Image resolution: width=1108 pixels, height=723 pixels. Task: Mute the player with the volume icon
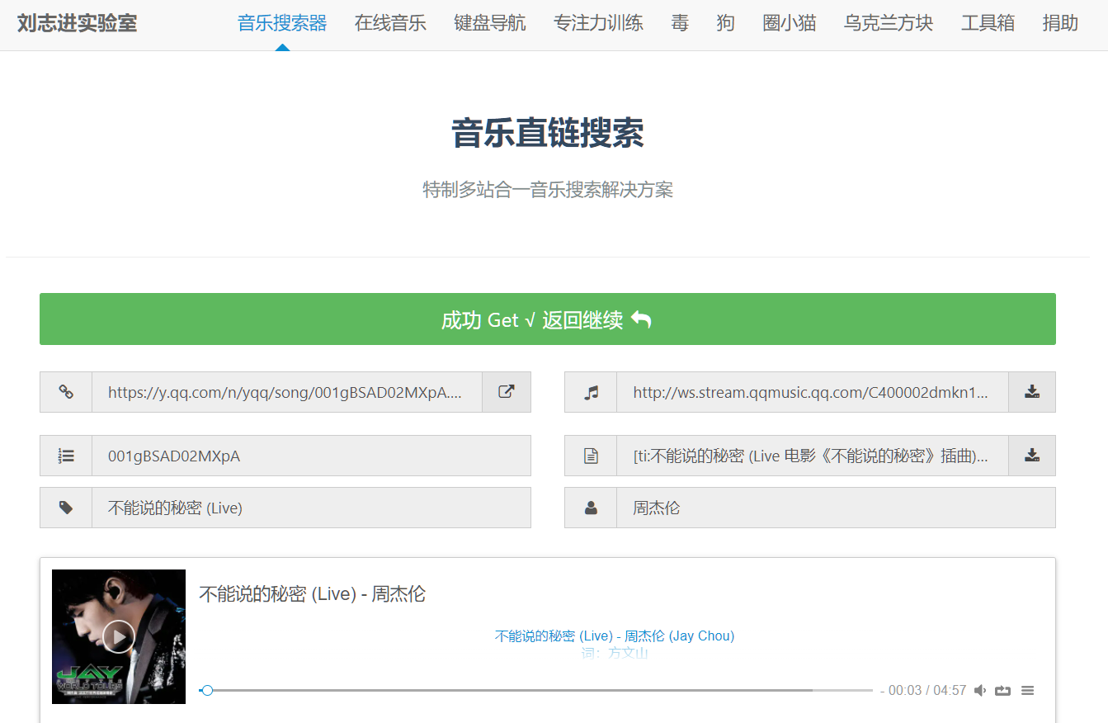tap(980, 691)
